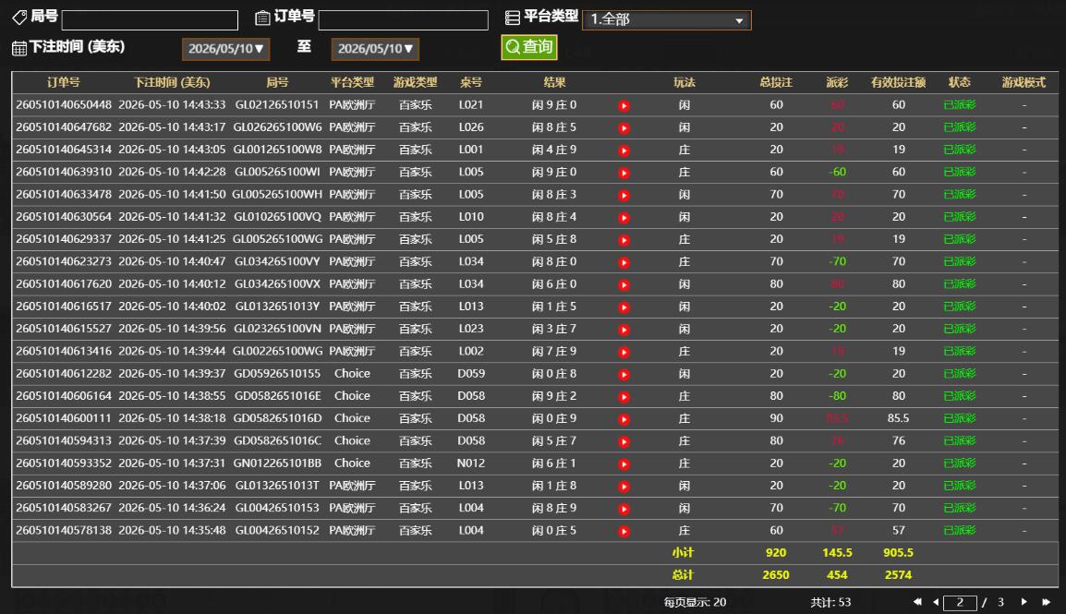Click the 订单号 column header
The width and height of the screenshot is (1066, 614).
[63, 82]
